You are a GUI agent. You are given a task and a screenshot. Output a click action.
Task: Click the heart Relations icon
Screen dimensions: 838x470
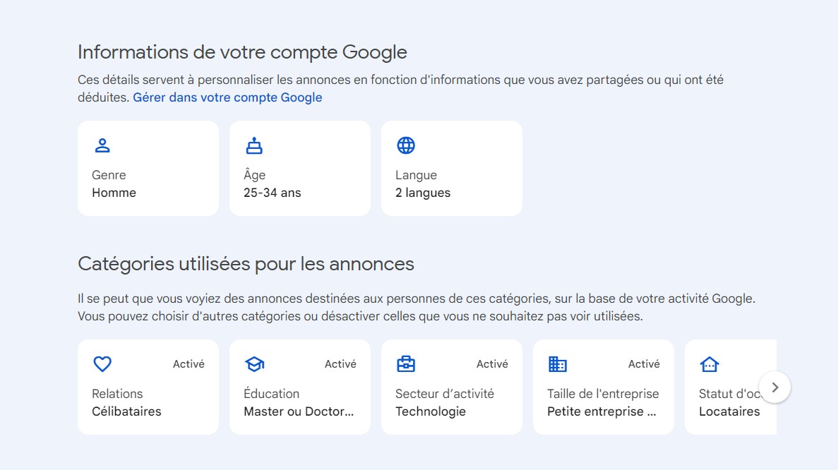coord(102,363)
